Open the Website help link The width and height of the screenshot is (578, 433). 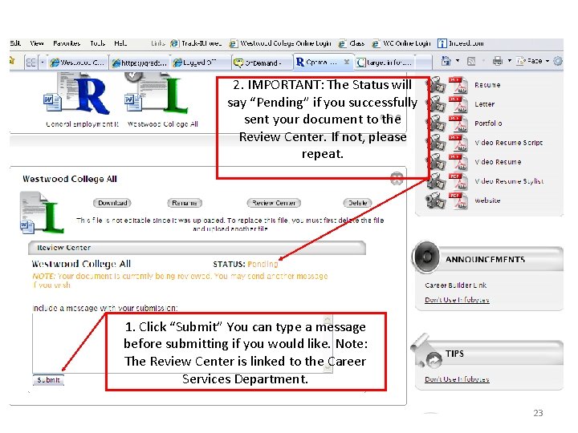[487, 200]
